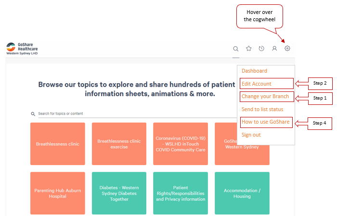Image resolution: width=337 pixels, height=216 pixels.
Task: Click the settings cogwheel icon
Action: pos(287,48)
